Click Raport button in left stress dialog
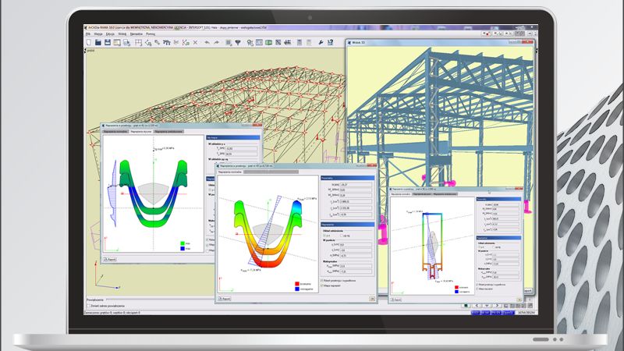 click(110, 259)
